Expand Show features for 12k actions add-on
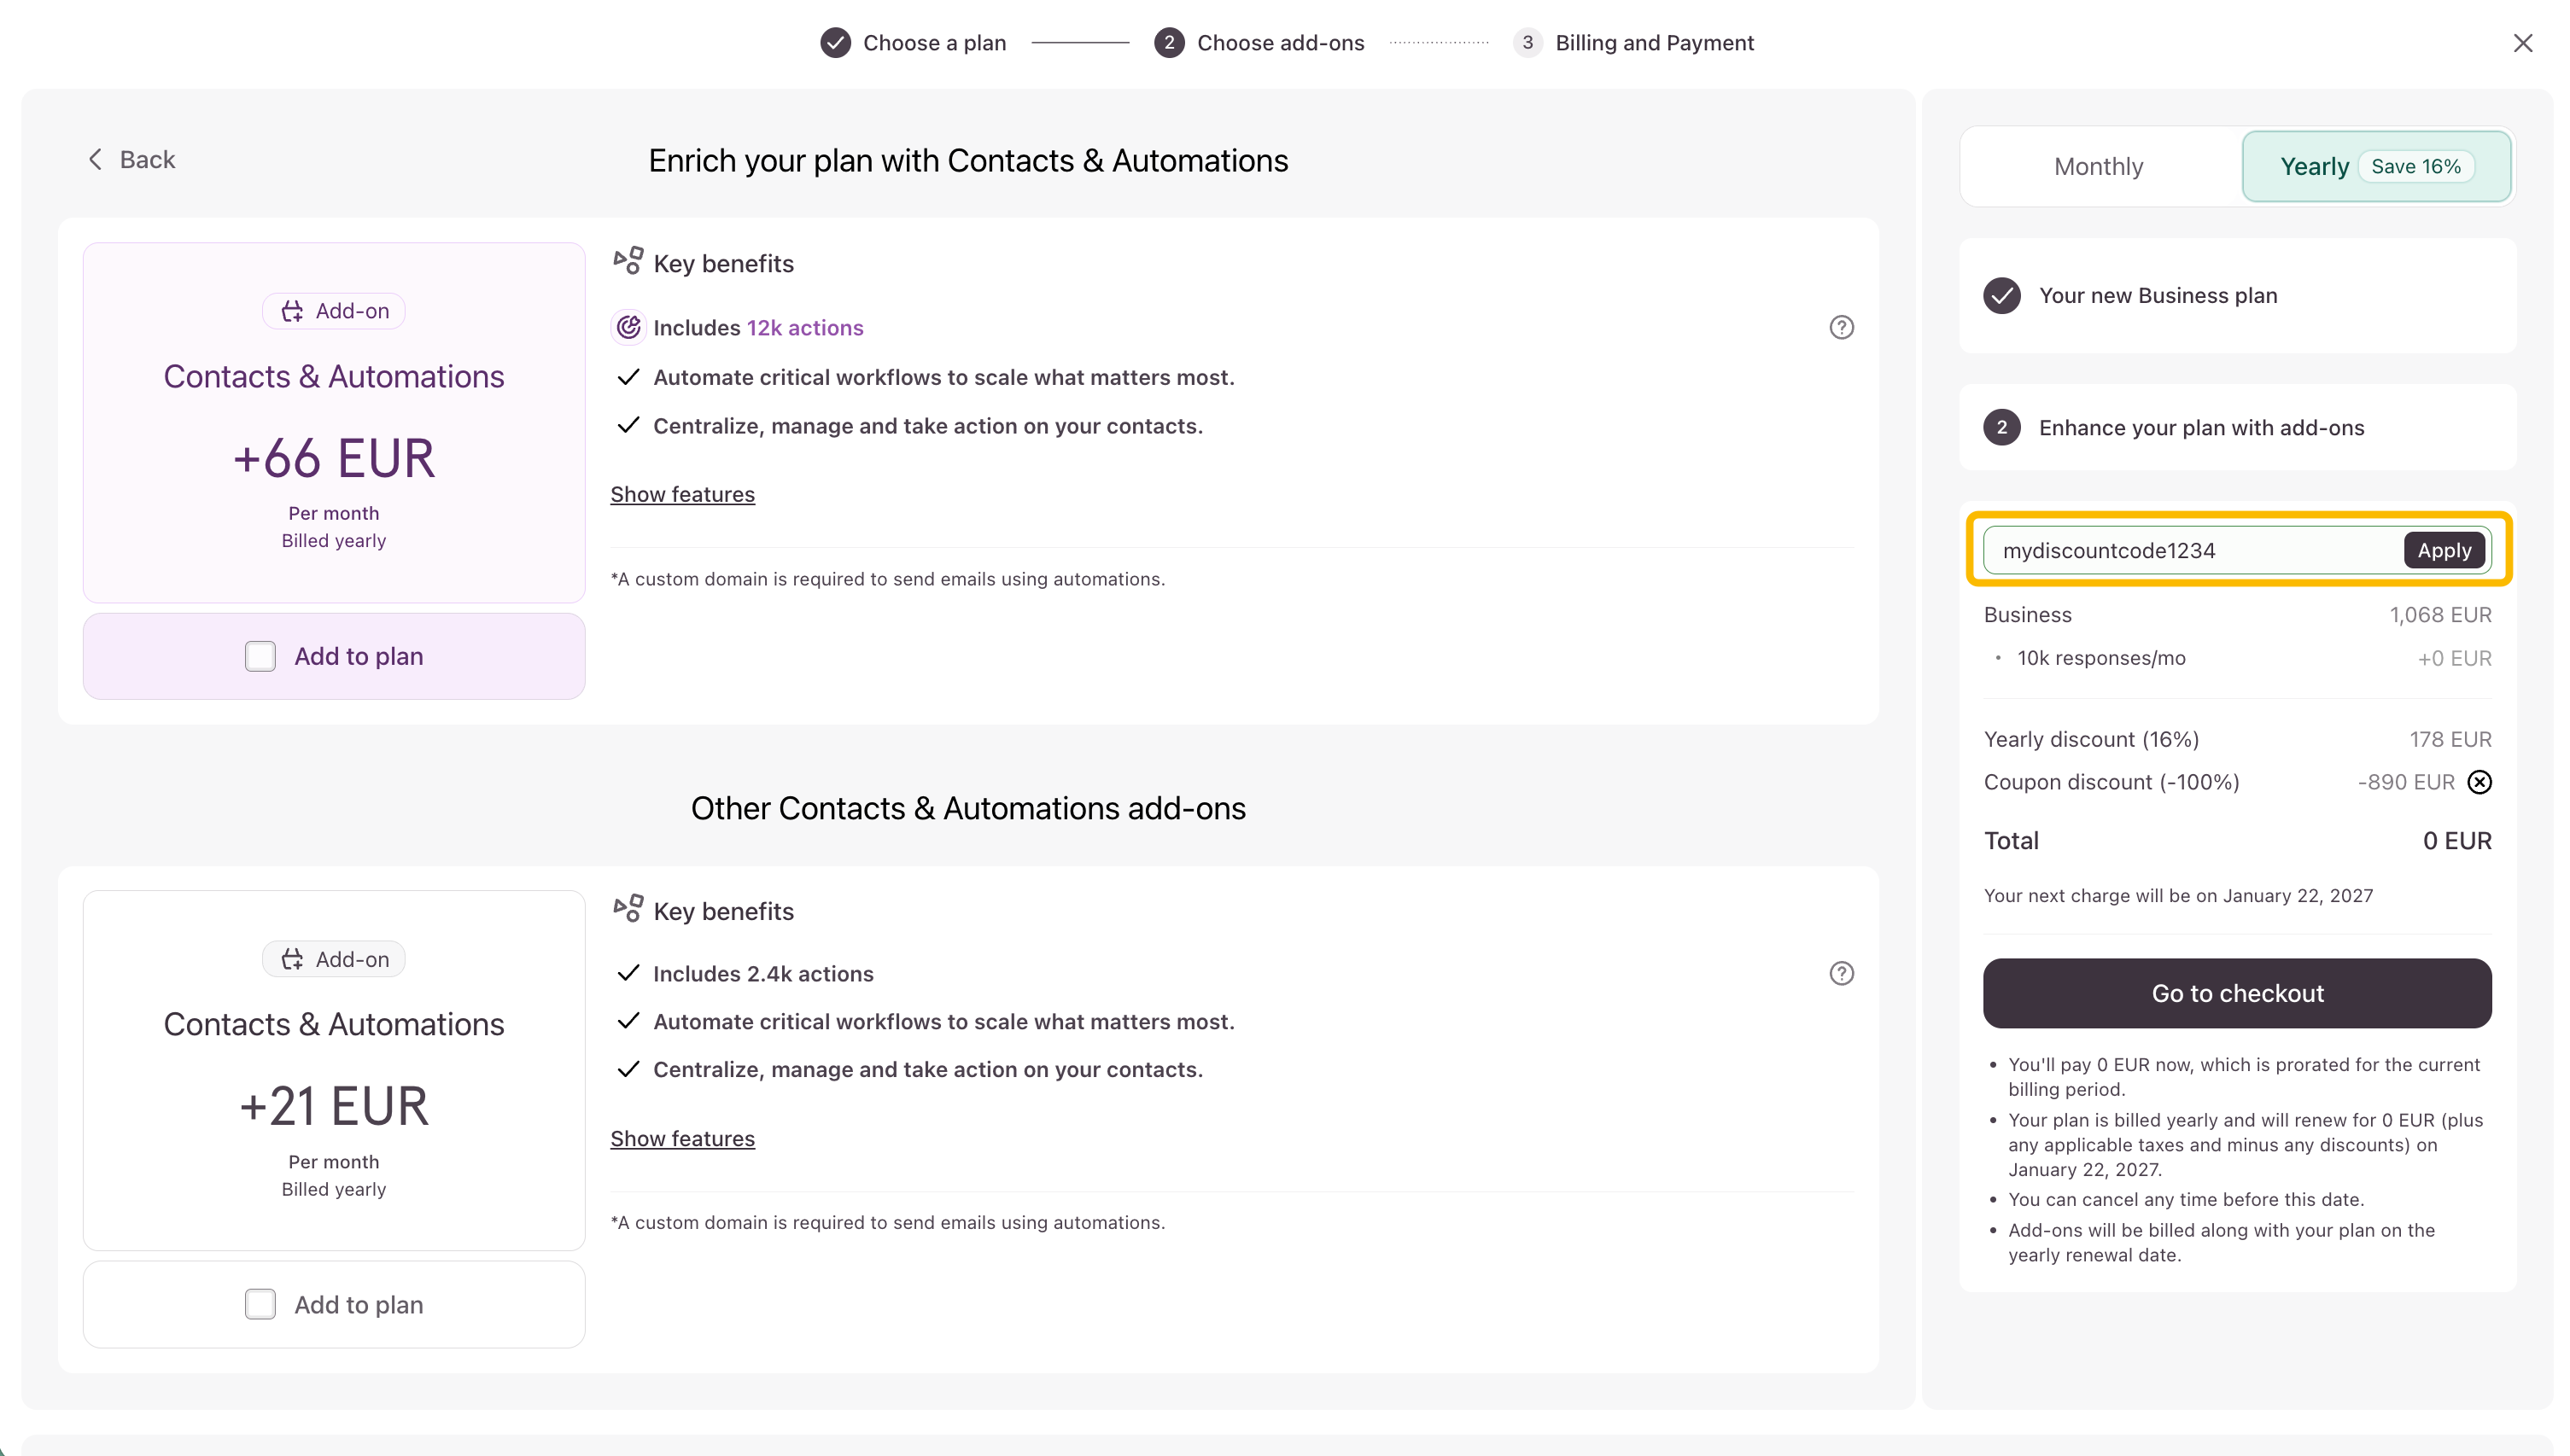Image resolution: width=2570 pixels, height=1456 pixels. coord(682,495)
